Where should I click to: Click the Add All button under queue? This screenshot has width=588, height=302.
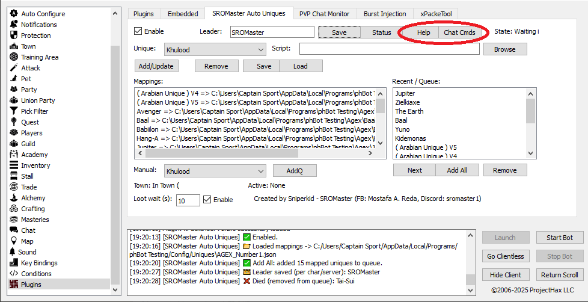[456, 170]
